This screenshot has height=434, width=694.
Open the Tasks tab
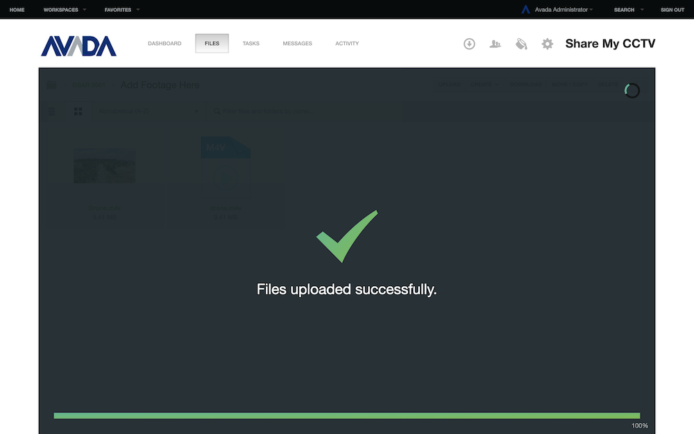click(251, 44)
